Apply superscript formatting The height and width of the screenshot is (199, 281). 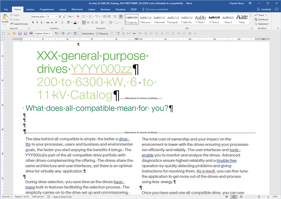point(56,22)
